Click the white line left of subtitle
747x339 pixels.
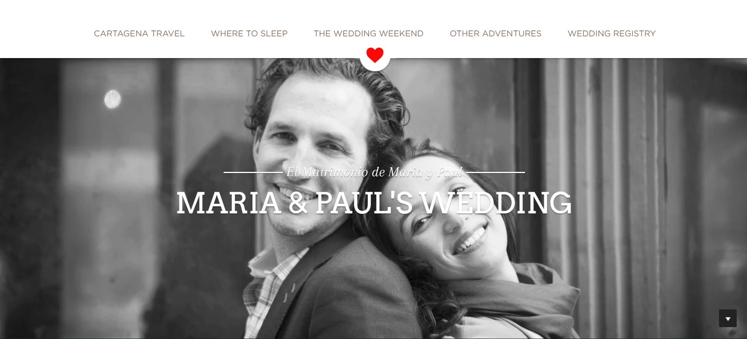253,172
